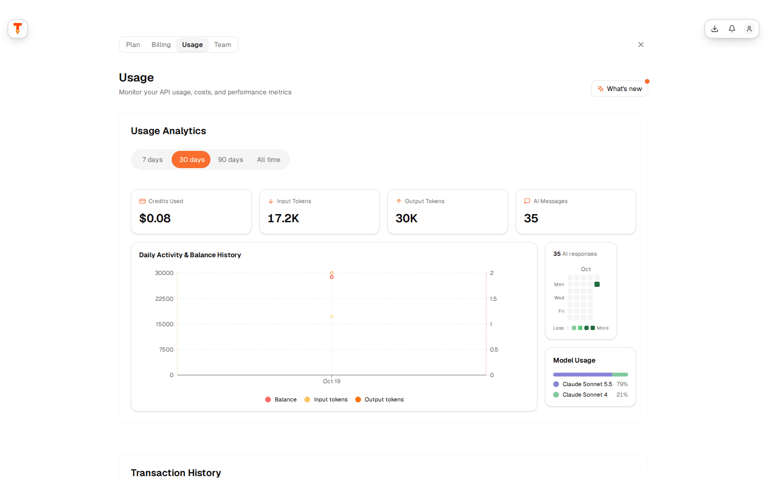Click the Output Tokens up-arrow icon
The image size is (767, 479).
coord(399,201)
